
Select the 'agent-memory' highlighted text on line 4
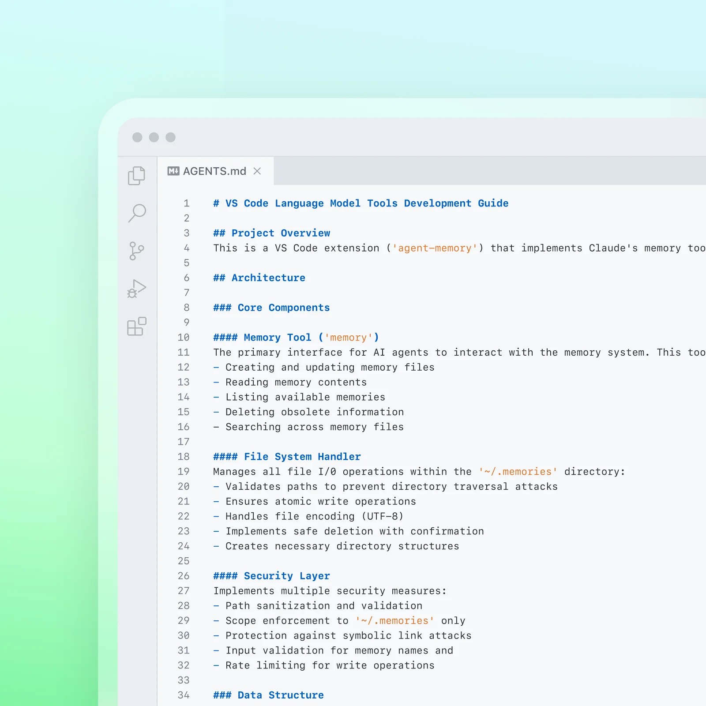(434, 248)
